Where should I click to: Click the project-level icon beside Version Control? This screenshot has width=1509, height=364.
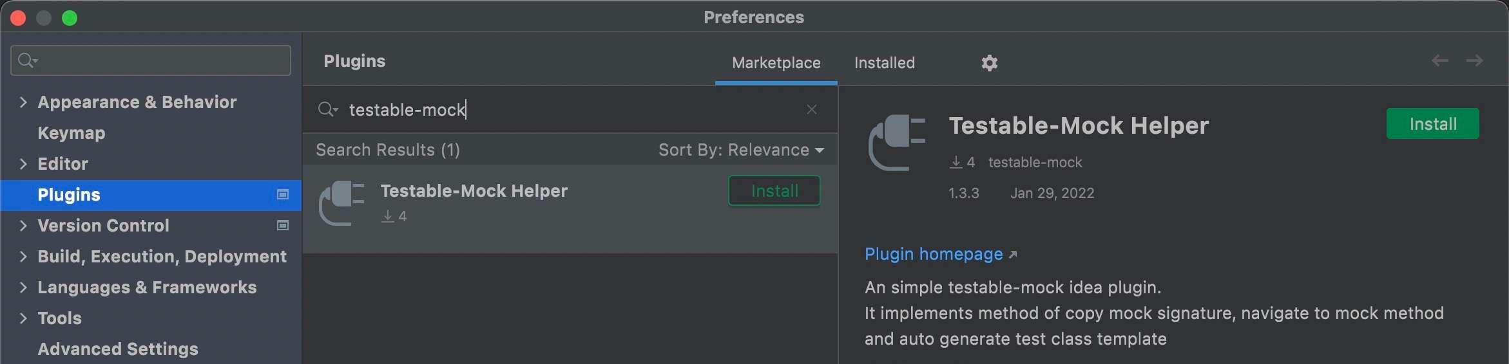282,225
